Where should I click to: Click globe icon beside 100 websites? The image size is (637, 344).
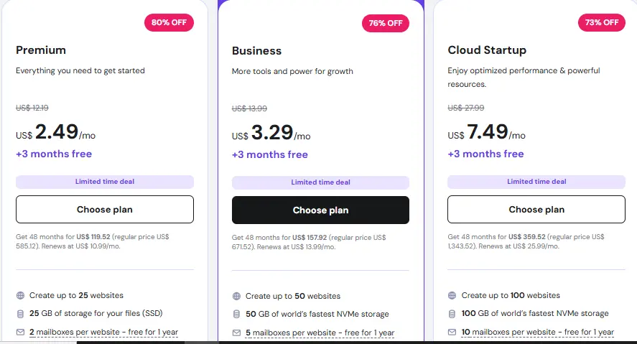pos(452,295)
